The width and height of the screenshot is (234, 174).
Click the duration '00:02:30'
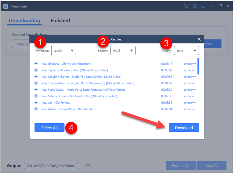tap(166, 96)
